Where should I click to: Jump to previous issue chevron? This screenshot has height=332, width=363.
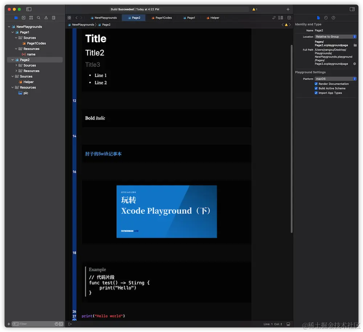(x=282, y=25)
